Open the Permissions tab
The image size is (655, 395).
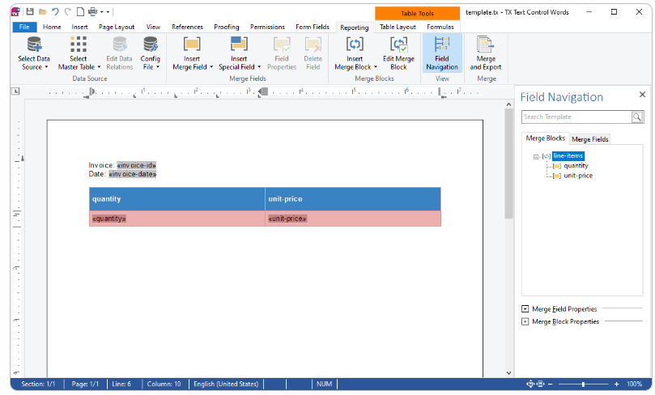click(x=267, y=27)
